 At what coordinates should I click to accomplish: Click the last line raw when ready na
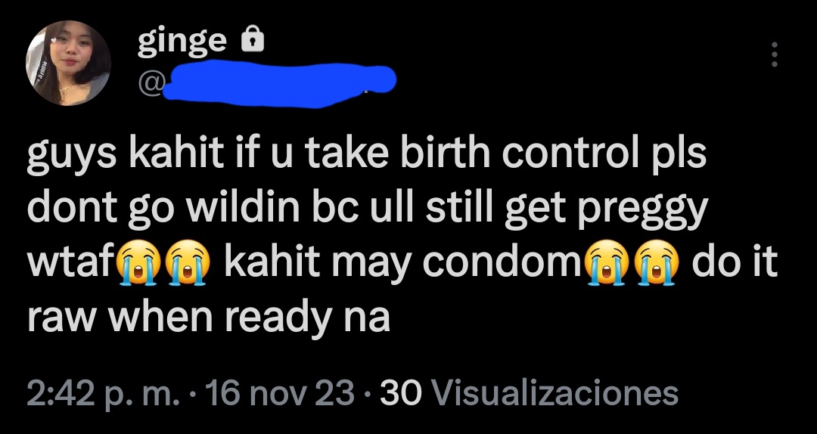209,318
